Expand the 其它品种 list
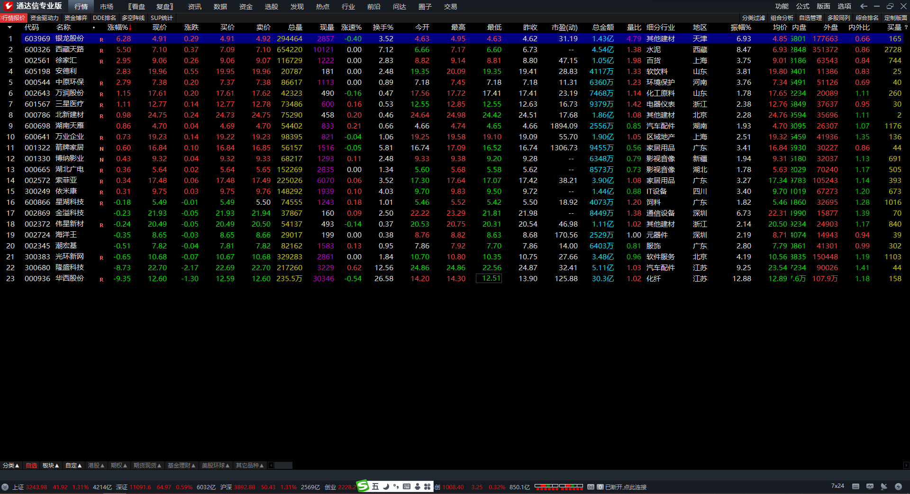910x494 pixels. 250,466
